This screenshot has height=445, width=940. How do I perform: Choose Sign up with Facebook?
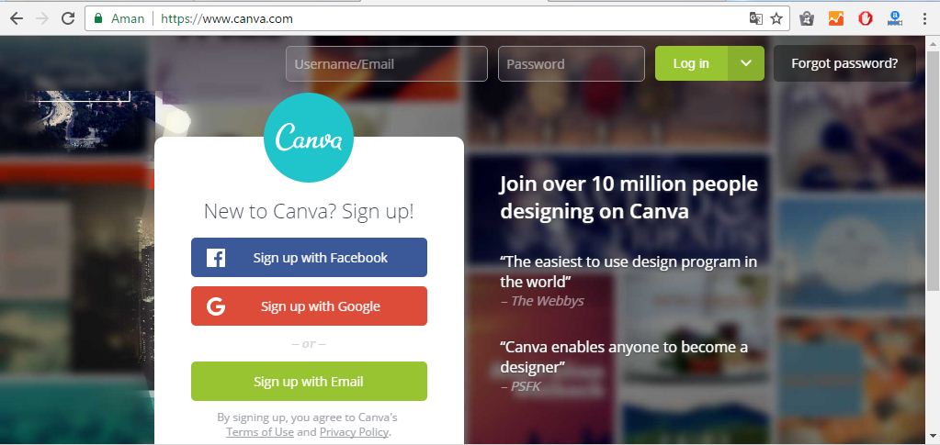click(x=310, y=258)
